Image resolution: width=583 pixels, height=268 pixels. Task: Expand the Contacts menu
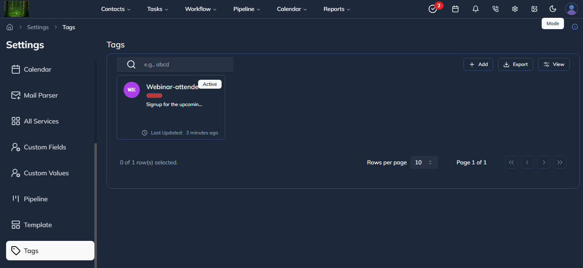coord(115,9)
